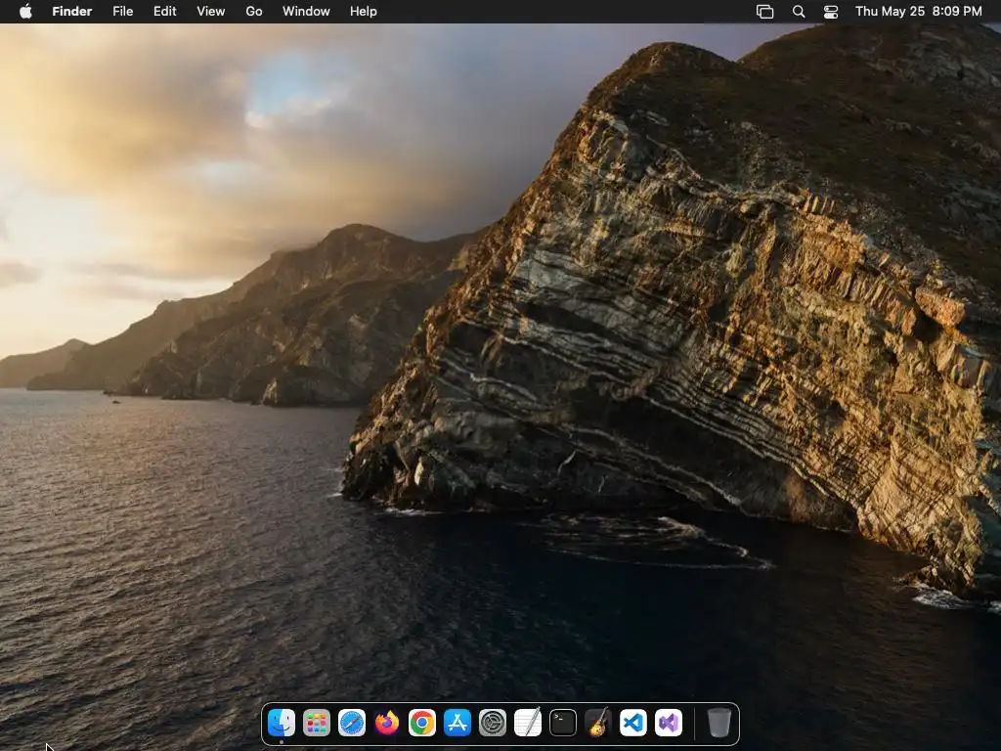Open the Apple menu
Screen dimensions: 1001x751
(25, 12)
